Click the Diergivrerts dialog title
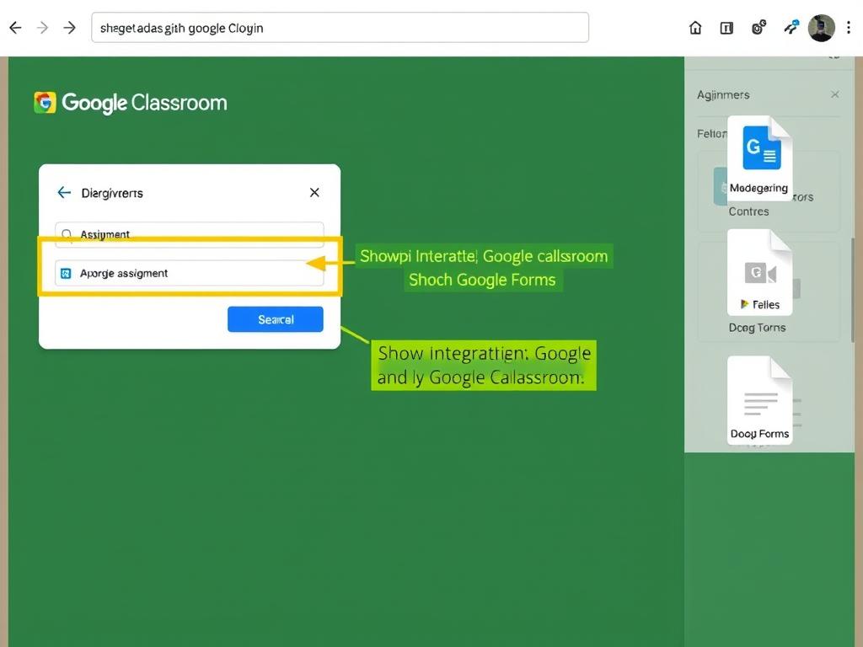Viewport: 863px width, 647px height. click(x=112, y=193)
